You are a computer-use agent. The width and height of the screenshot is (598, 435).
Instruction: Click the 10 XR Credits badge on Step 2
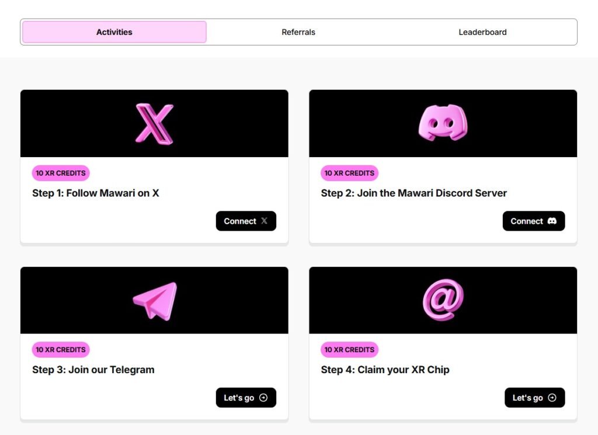[x=349, y=173]
